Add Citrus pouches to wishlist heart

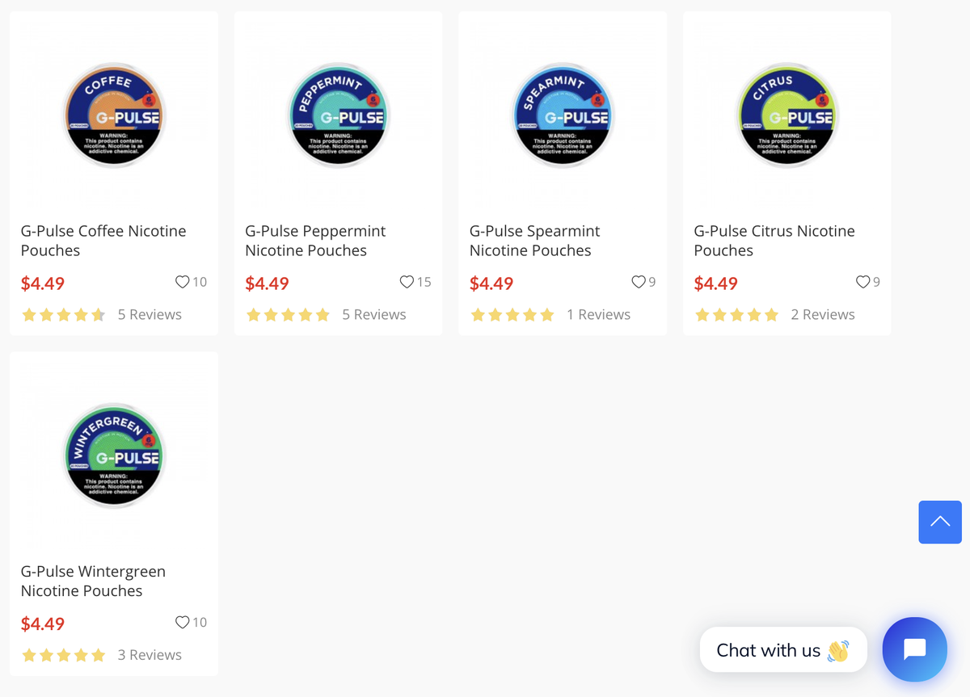click(x=862, y=282)
